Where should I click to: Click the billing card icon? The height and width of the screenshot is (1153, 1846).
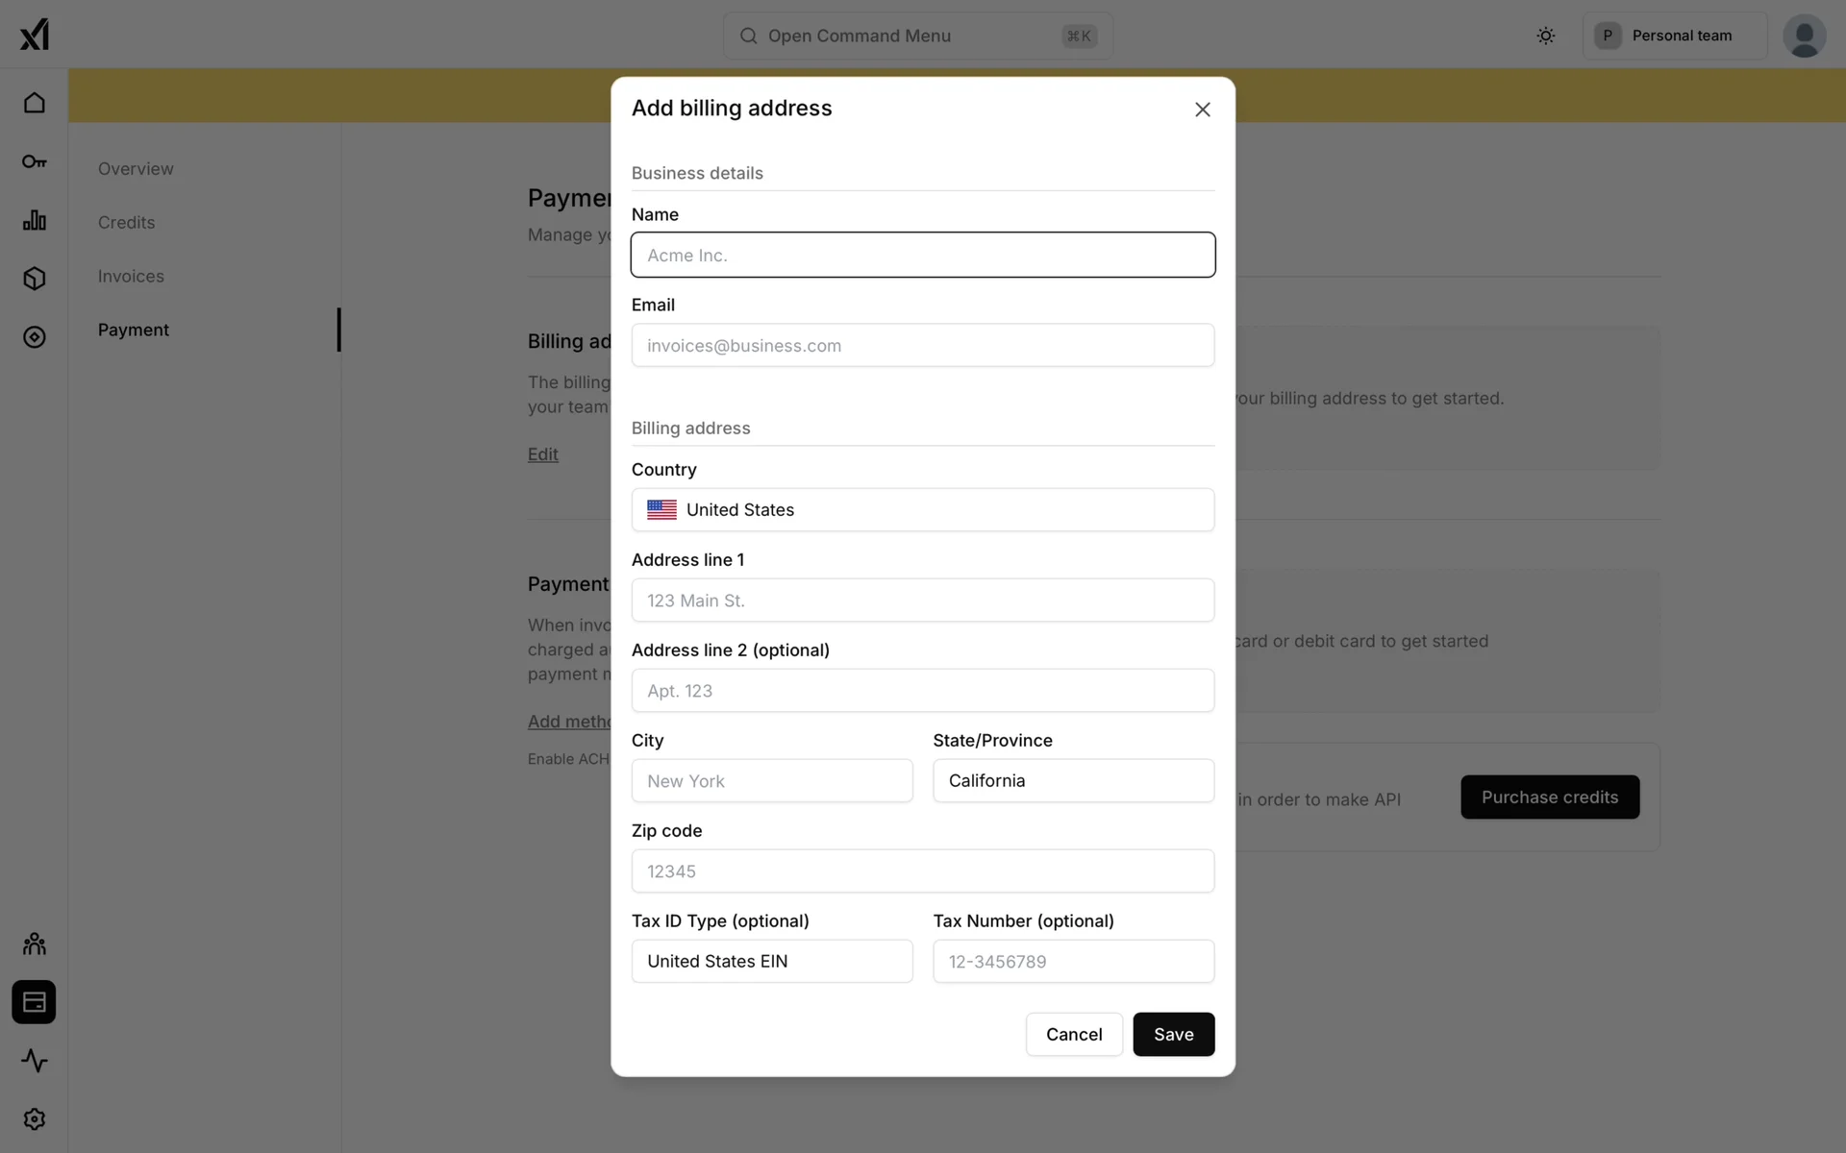click(35, 1002)
